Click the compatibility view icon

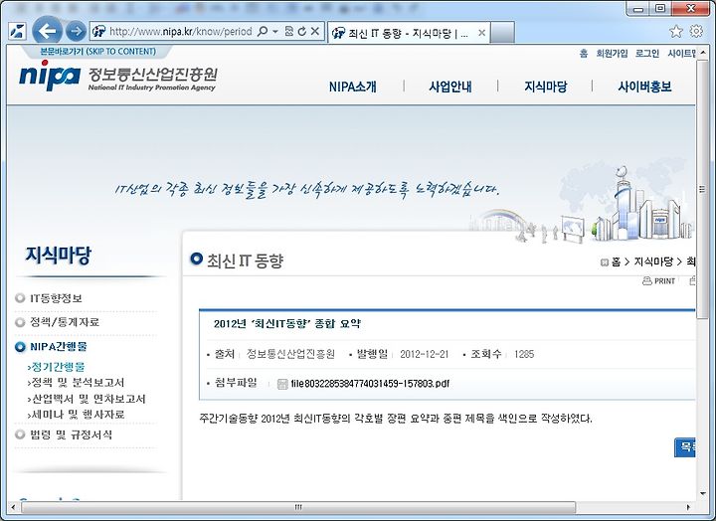tap(288, 31)
